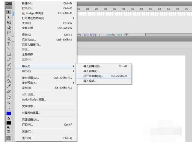Screen dimensions: 193x144
Task: Select the Pen tool
Action: (9, 39)
